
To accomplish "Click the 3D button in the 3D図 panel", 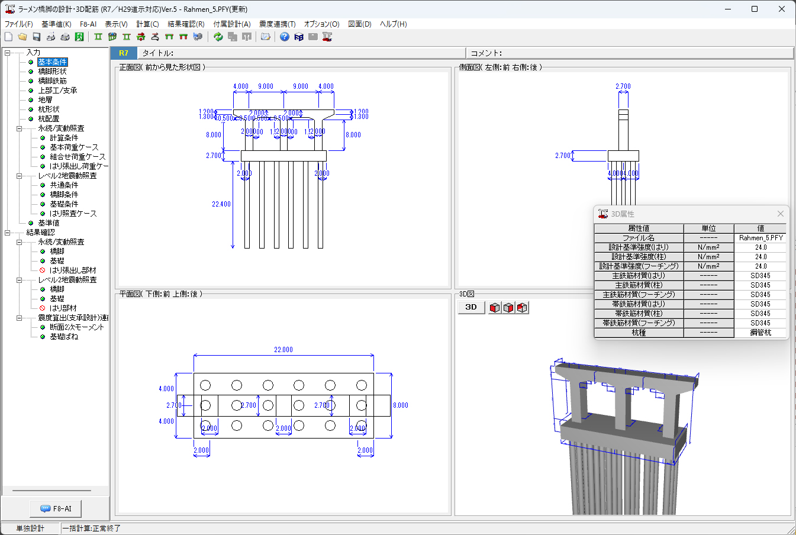I will [x=471, y=307].
